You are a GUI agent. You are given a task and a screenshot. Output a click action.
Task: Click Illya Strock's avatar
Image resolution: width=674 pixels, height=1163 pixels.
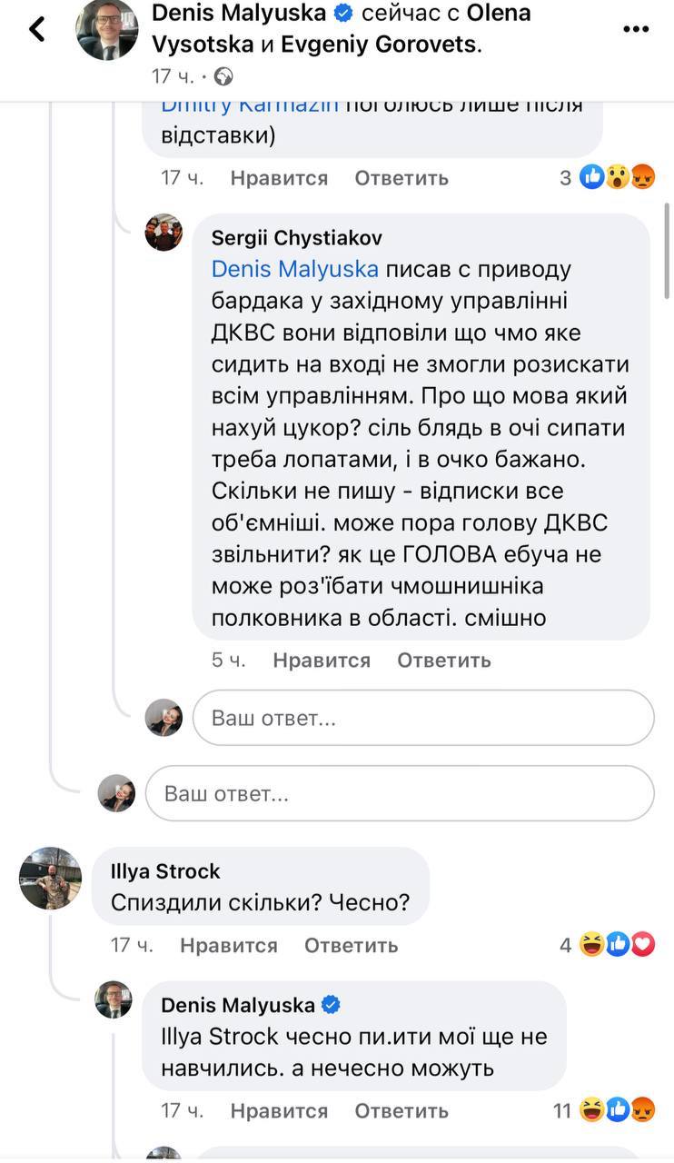tap(49, 880)
